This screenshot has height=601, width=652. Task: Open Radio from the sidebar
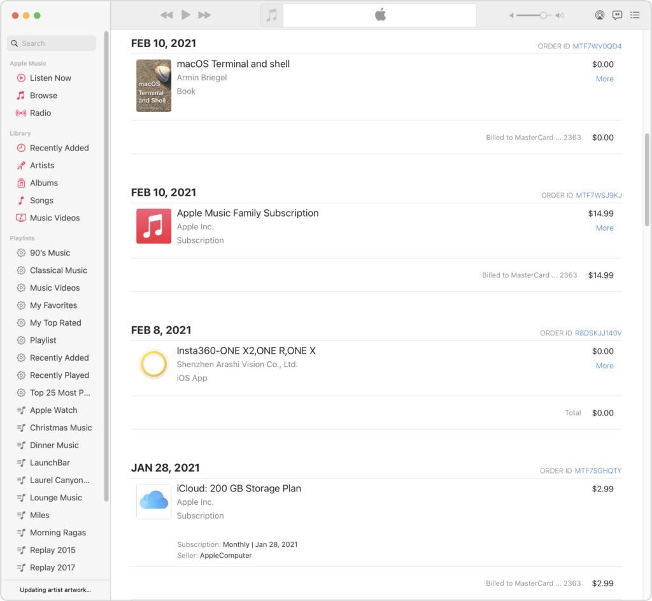[40, 113]
